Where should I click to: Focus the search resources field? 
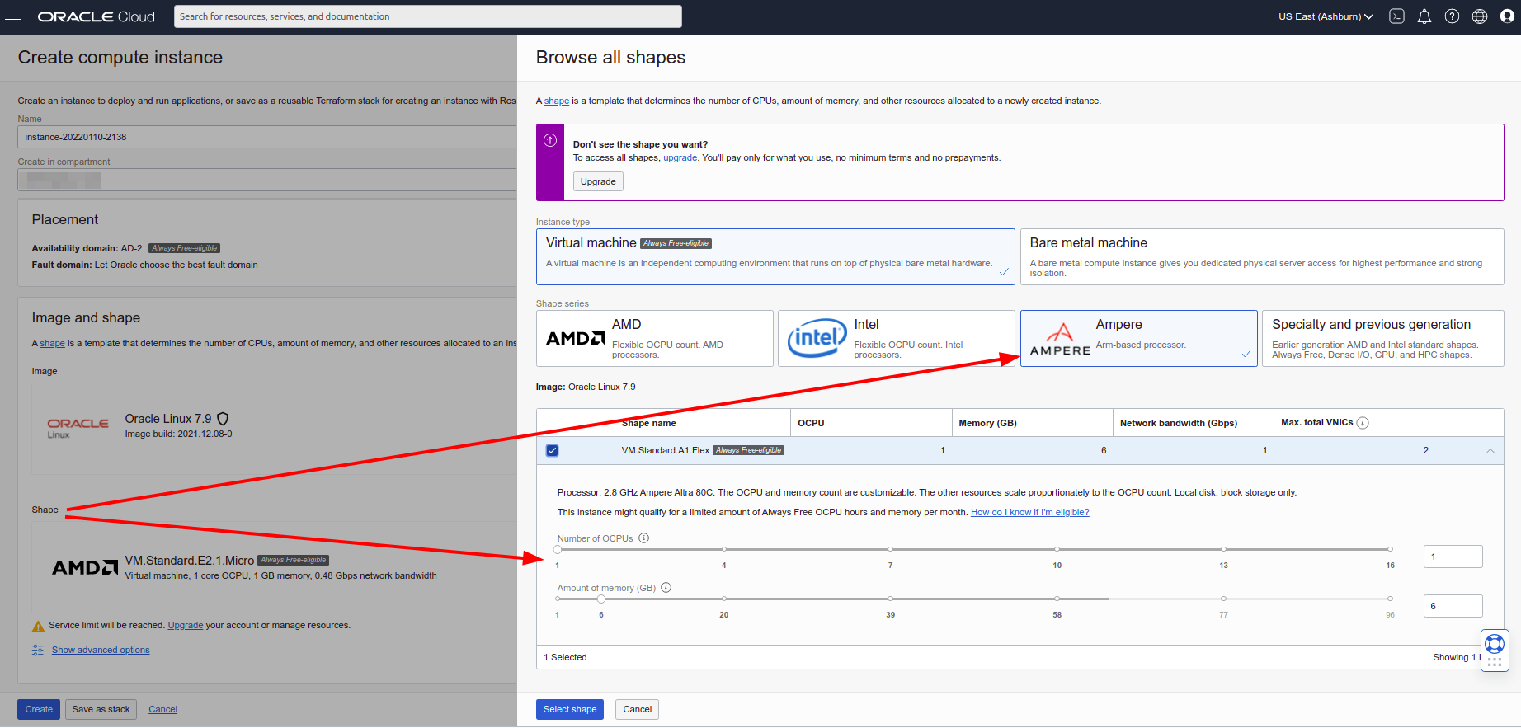click(x=427, y=16)
